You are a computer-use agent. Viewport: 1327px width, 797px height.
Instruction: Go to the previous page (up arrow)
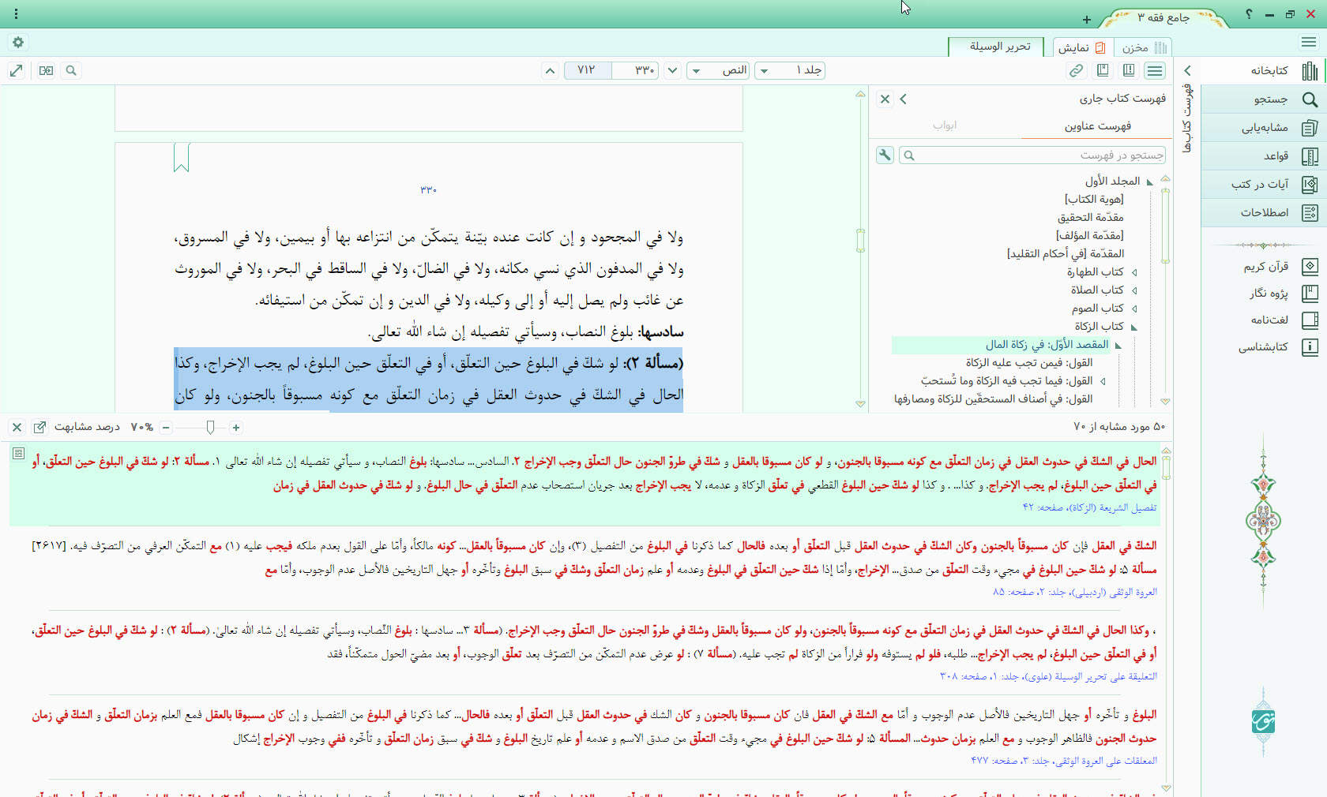pos(550,70)
